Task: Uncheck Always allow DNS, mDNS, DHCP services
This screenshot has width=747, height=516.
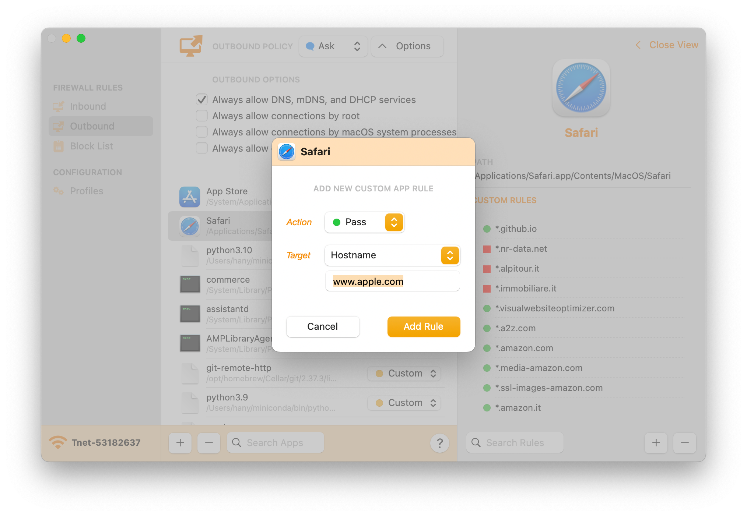Action: point(201,99)
